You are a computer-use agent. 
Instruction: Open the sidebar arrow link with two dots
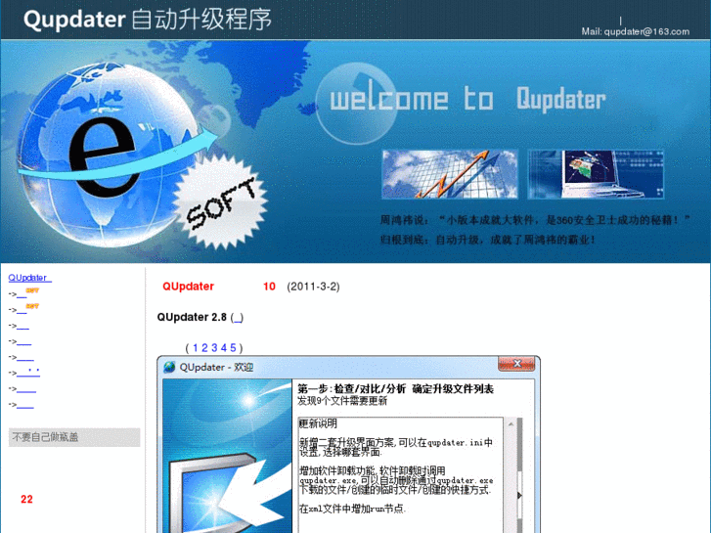[28, 373]
